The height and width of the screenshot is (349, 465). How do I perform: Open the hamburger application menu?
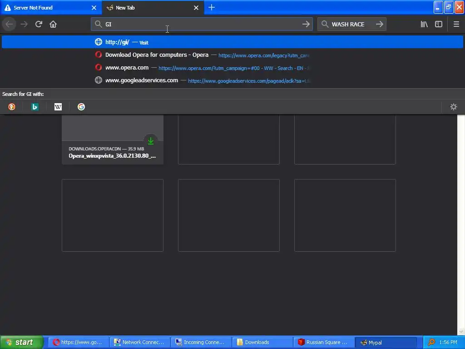coord(456,24)
